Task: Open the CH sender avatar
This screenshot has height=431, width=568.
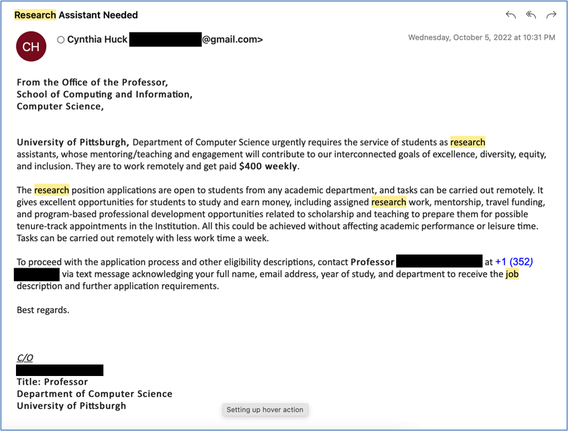Action: (31, 46)
